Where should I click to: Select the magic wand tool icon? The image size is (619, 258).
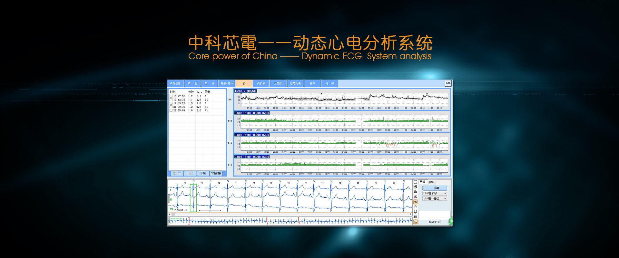click(x=415, y=196)
